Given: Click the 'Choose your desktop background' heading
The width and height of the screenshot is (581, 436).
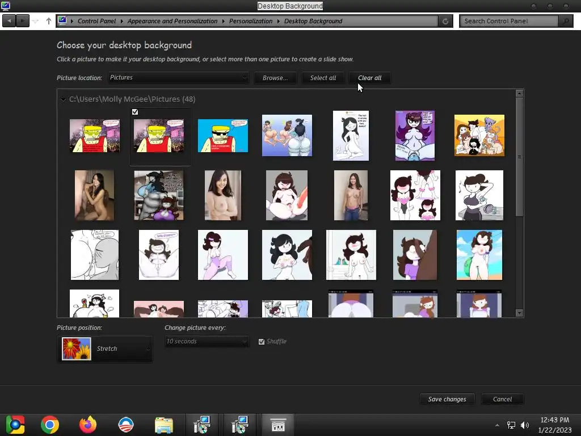Looking at the screenshot, I should (x=124, y=45).
